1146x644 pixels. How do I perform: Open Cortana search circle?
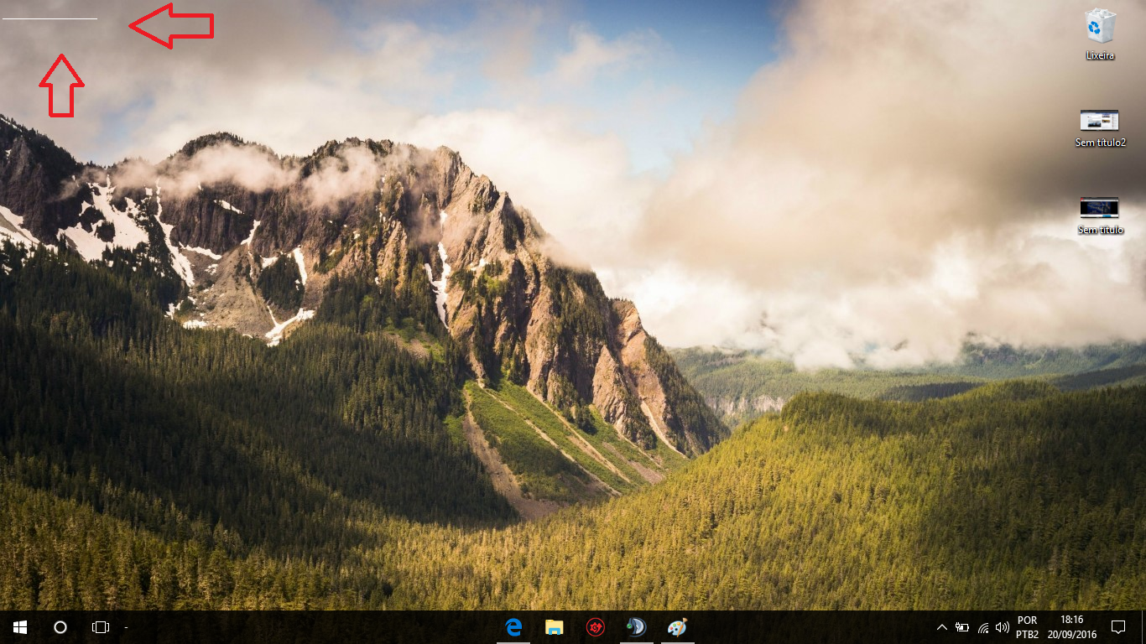[x=60, y=627]
